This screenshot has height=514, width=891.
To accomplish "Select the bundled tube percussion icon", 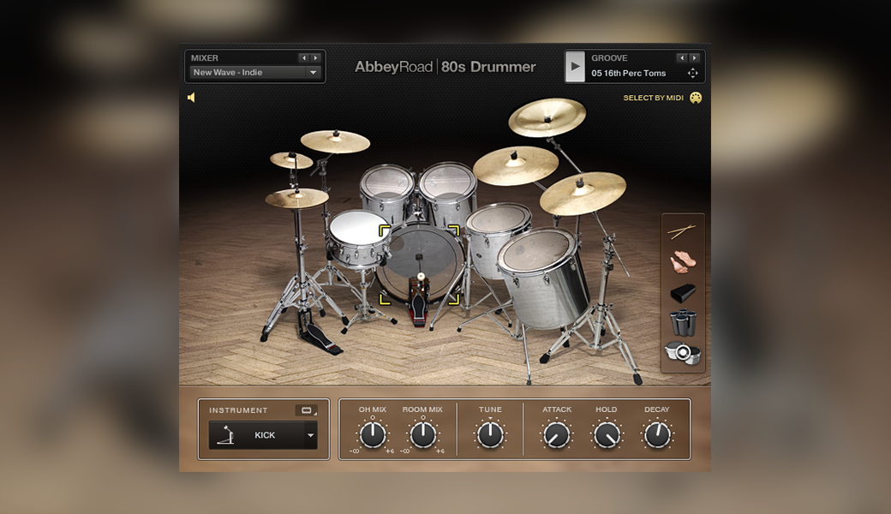I will point(683,323).
